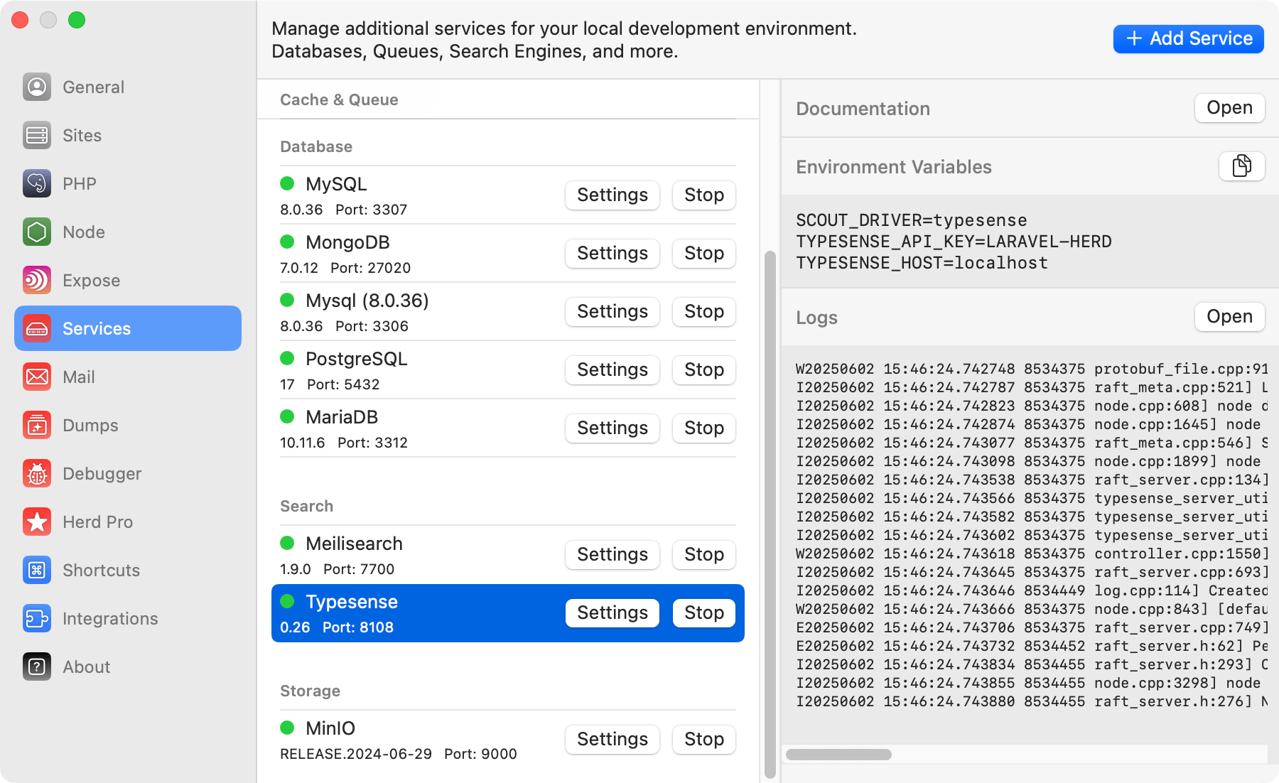The height and width of the screenshot is (783, 1279).
Task: Open the General tab label
Action: (93, 87)
